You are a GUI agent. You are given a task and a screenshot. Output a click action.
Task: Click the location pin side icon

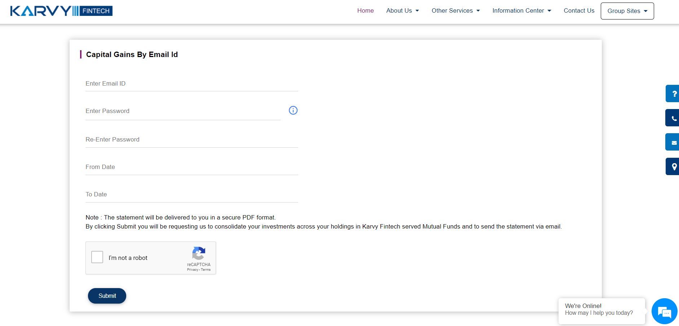click(x=673, y=166)
